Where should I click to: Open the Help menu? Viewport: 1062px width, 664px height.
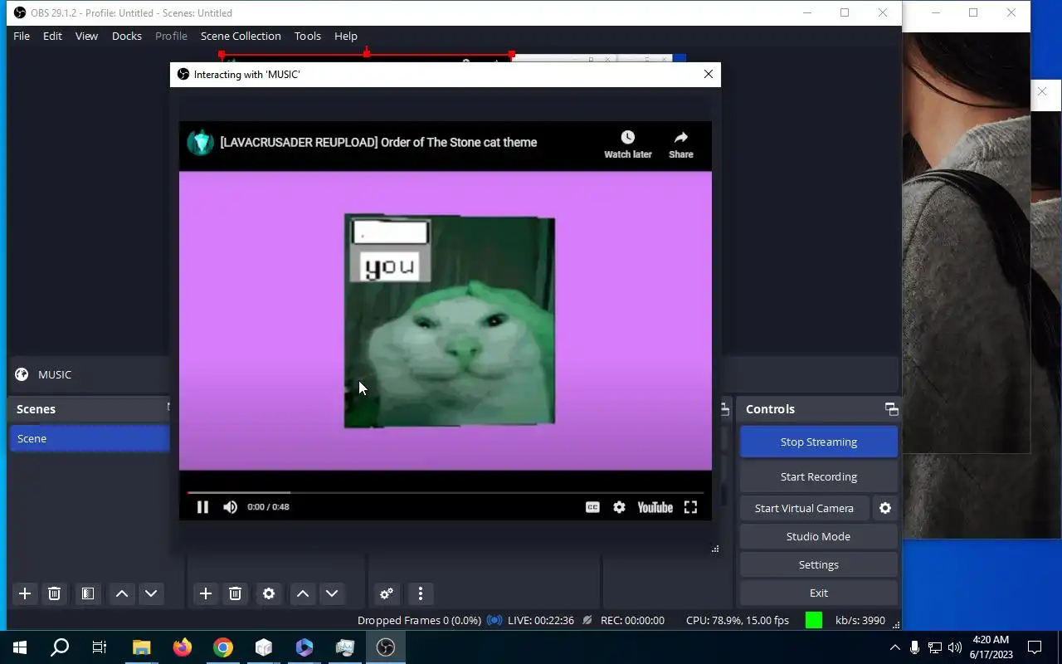pyautogui.click(x=346, y=36)
